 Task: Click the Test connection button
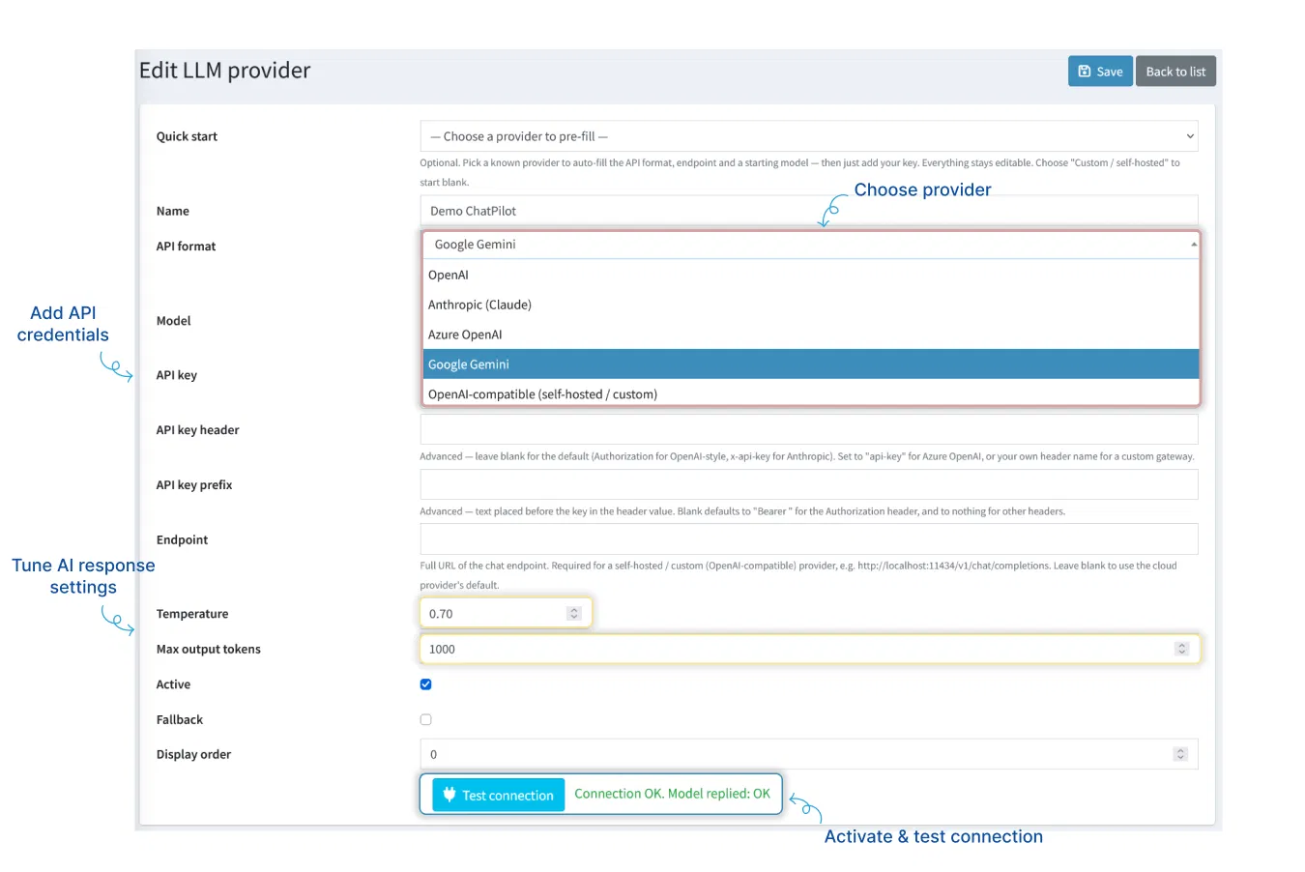[x=498, y=795]
